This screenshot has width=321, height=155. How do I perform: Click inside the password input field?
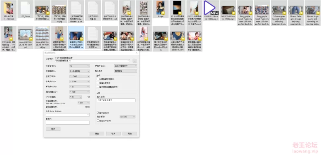point(116,100)
